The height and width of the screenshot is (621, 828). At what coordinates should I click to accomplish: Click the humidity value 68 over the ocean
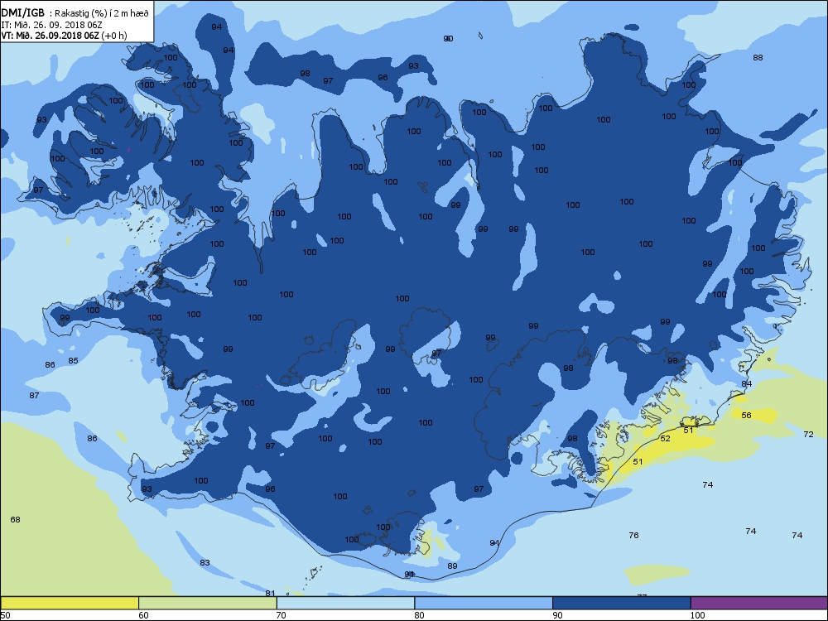(x=15, y=520)
